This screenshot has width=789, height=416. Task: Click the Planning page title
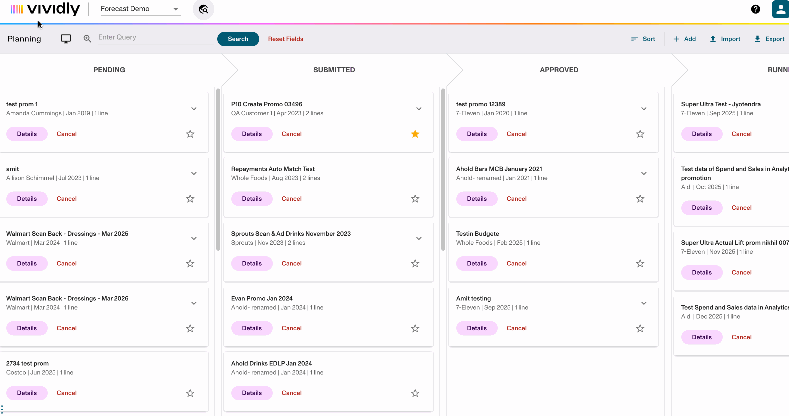[x=24, y=39]
